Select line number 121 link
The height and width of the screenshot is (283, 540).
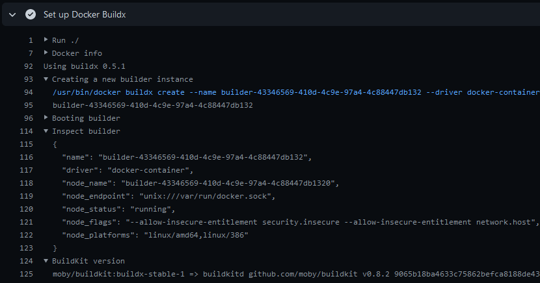pos(26,222)
